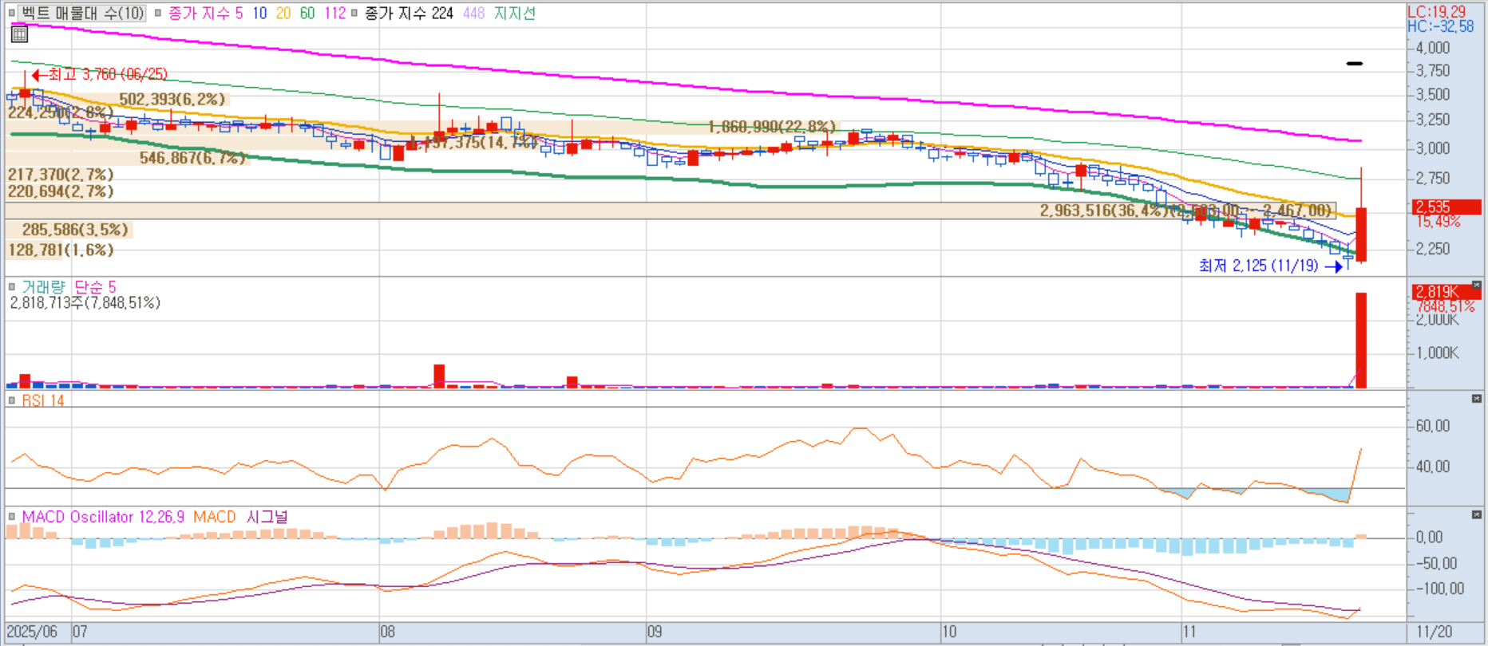Viewport: 1488px width, 646px height.
Task: Click the 최저 2,125 (11/19) low marker
Action: coord(1271,266)
